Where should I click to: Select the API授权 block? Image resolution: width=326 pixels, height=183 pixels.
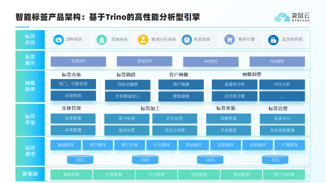[x=211, y=62]
